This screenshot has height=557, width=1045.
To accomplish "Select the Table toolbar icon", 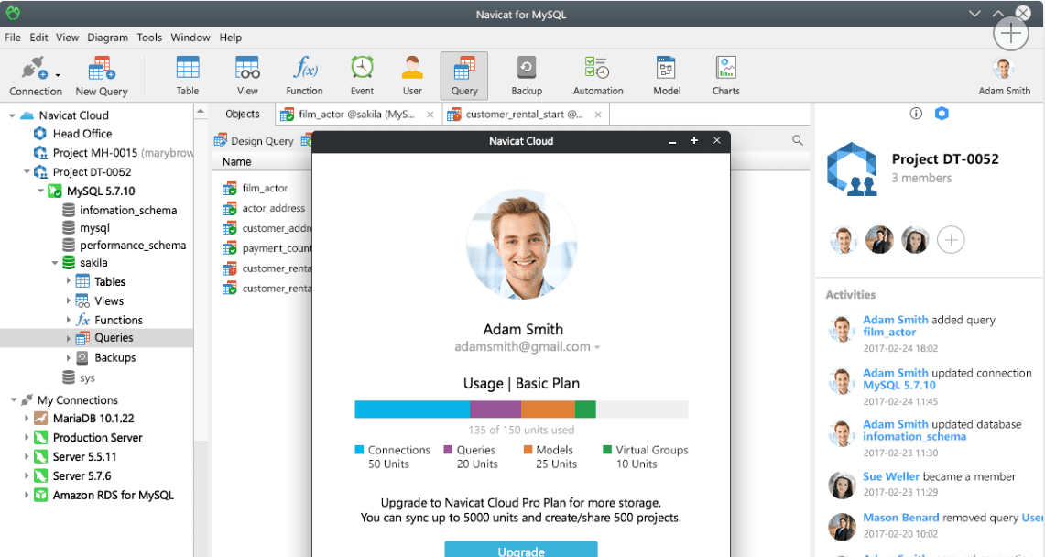I will click(187, 76).
